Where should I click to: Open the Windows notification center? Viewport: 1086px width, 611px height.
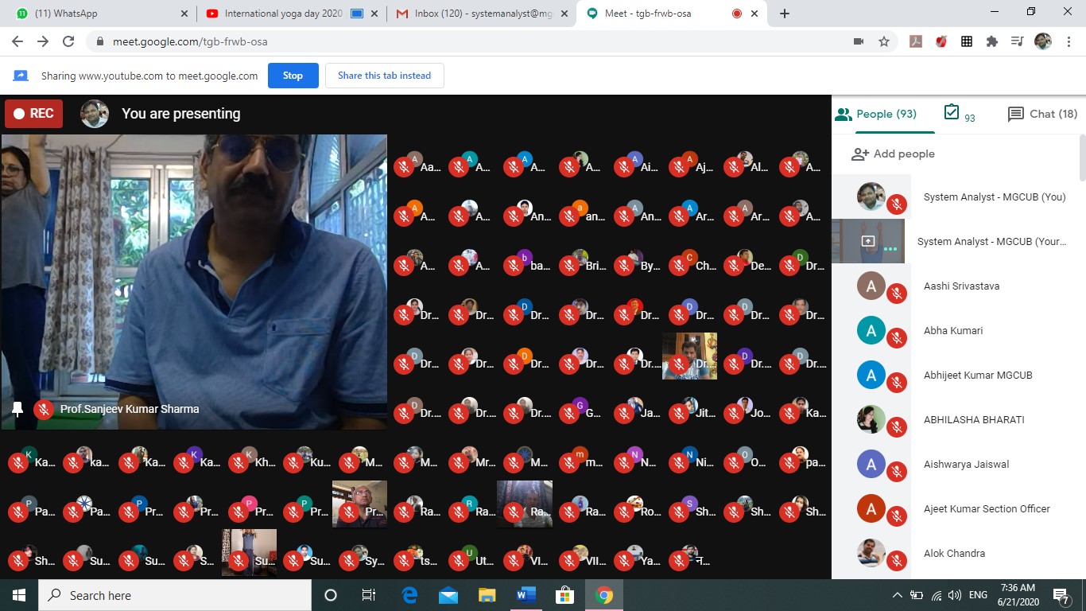coord(1061,595)
